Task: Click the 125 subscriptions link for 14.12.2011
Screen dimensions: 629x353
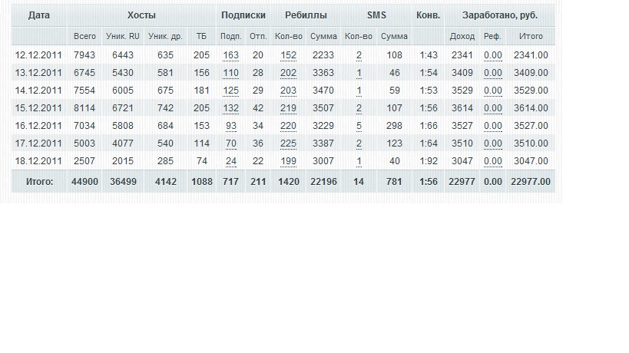Action: coord(230,91)
